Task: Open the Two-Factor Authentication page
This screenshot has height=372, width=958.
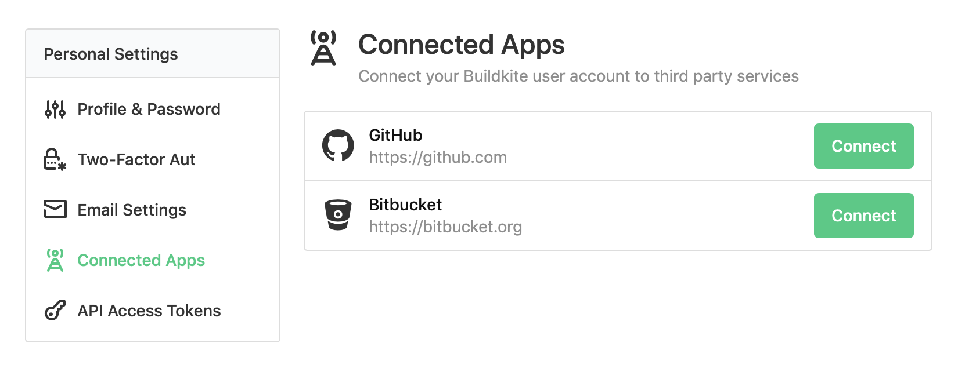Action: pyautogui.click(x=136, y=159)
